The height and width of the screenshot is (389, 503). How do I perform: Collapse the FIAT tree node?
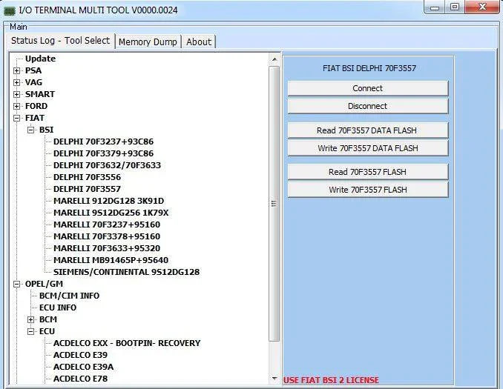17,118
